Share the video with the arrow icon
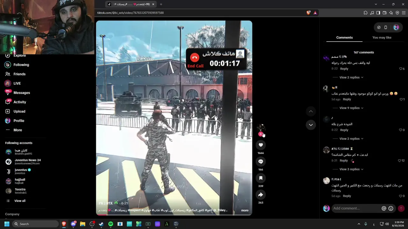This screenshot has height=229, width=408. coord(261,195)
